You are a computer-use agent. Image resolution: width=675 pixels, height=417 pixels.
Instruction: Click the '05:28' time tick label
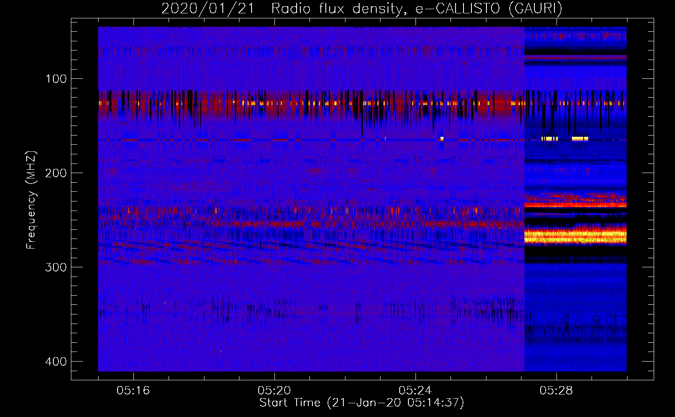[x=557, y=391]
